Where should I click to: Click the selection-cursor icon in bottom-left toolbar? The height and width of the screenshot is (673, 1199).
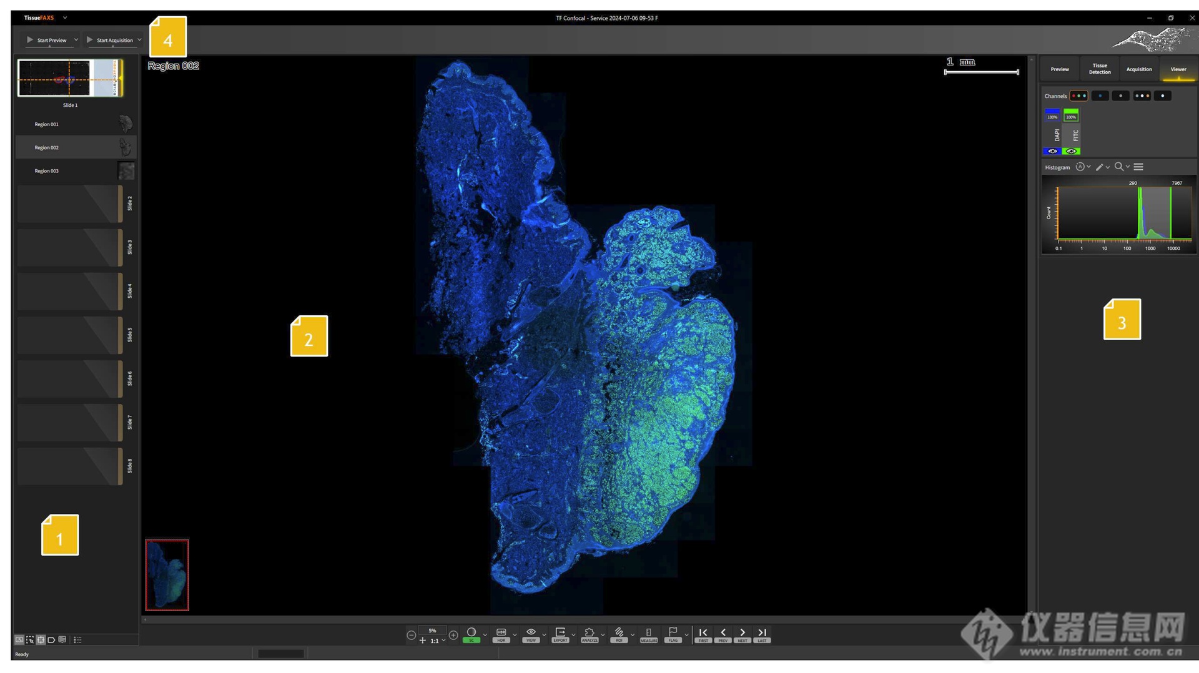pos(30,640)
